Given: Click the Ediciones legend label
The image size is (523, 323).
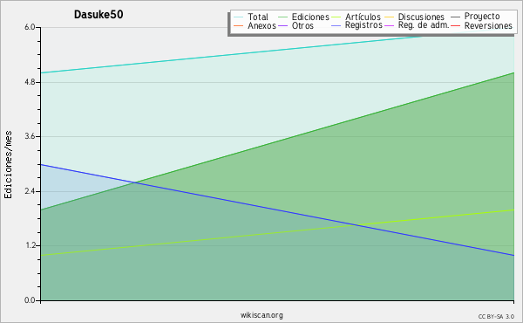Looking at the screenshot, I should tap(310, 17).
